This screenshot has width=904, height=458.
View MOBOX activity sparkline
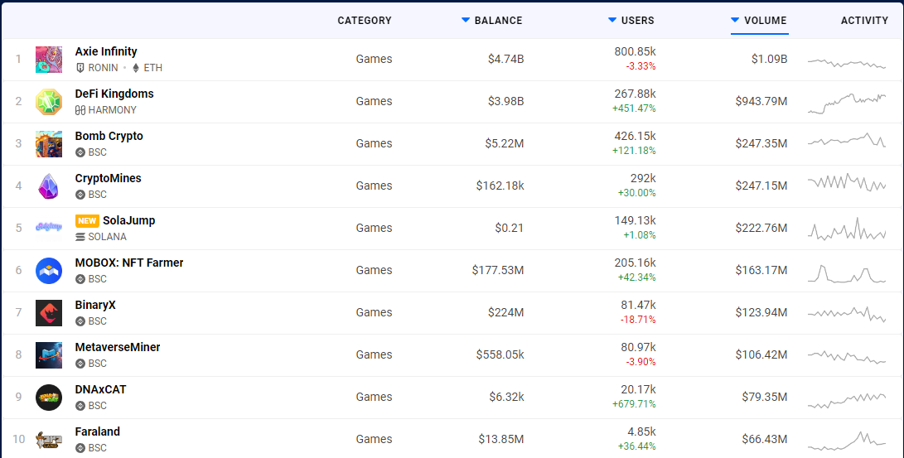(x=847, y=273)
